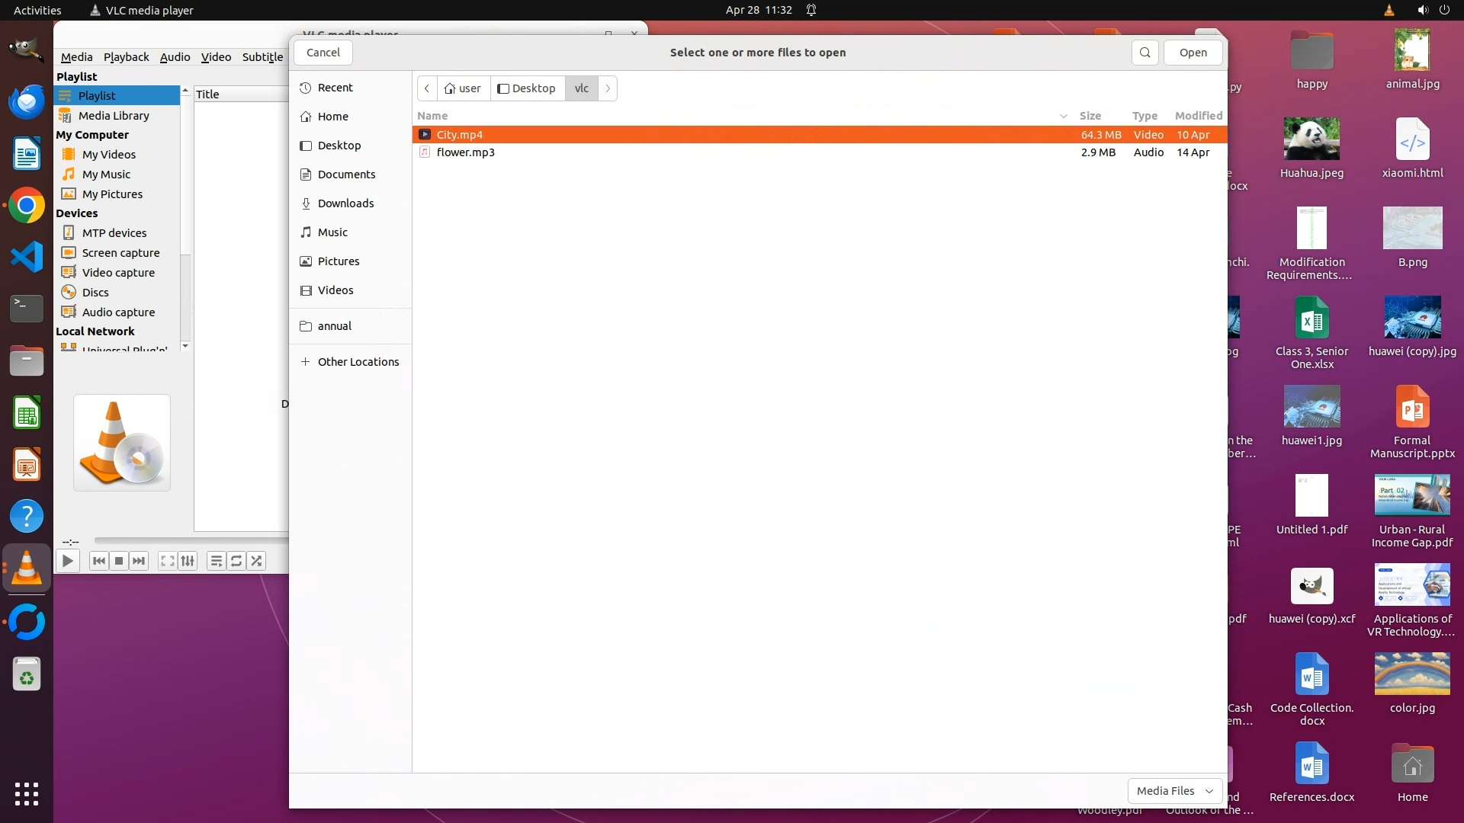
Task: Select the flower.mp3 file
Action: [x=466, y=152]
